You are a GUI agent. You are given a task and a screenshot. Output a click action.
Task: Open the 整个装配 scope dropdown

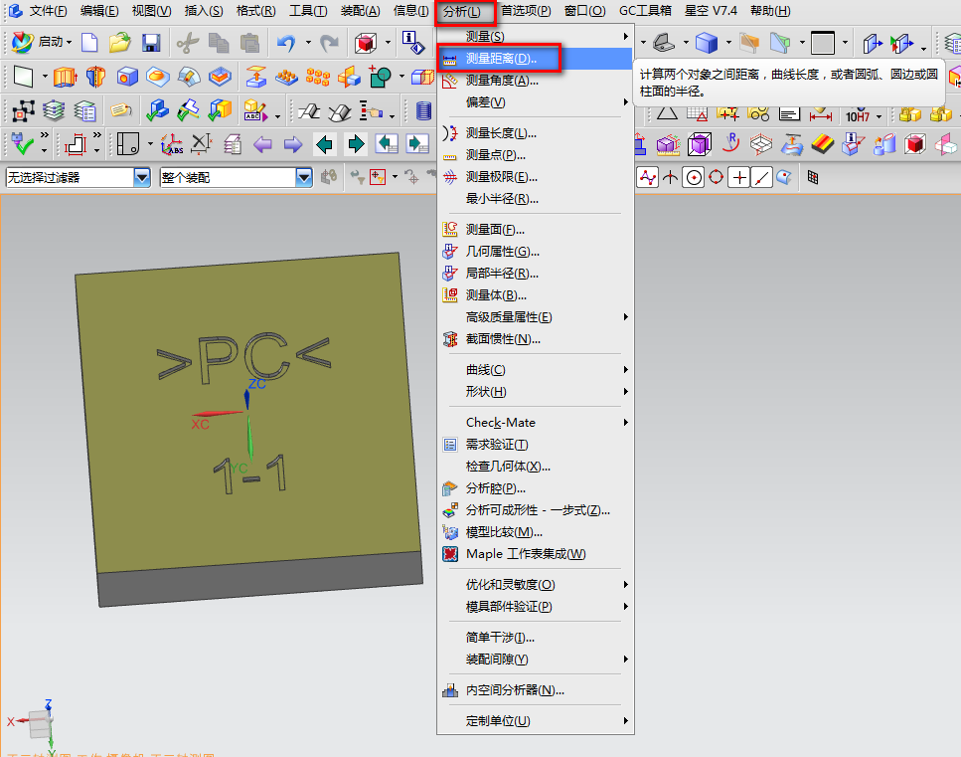[304, 178]
